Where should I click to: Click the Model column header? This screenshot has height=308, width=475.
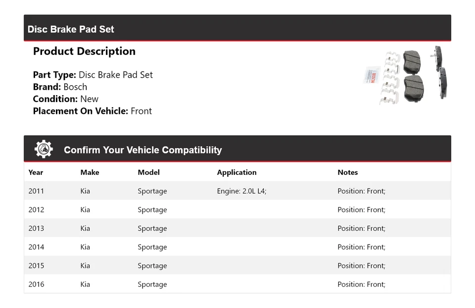point(148,172)
